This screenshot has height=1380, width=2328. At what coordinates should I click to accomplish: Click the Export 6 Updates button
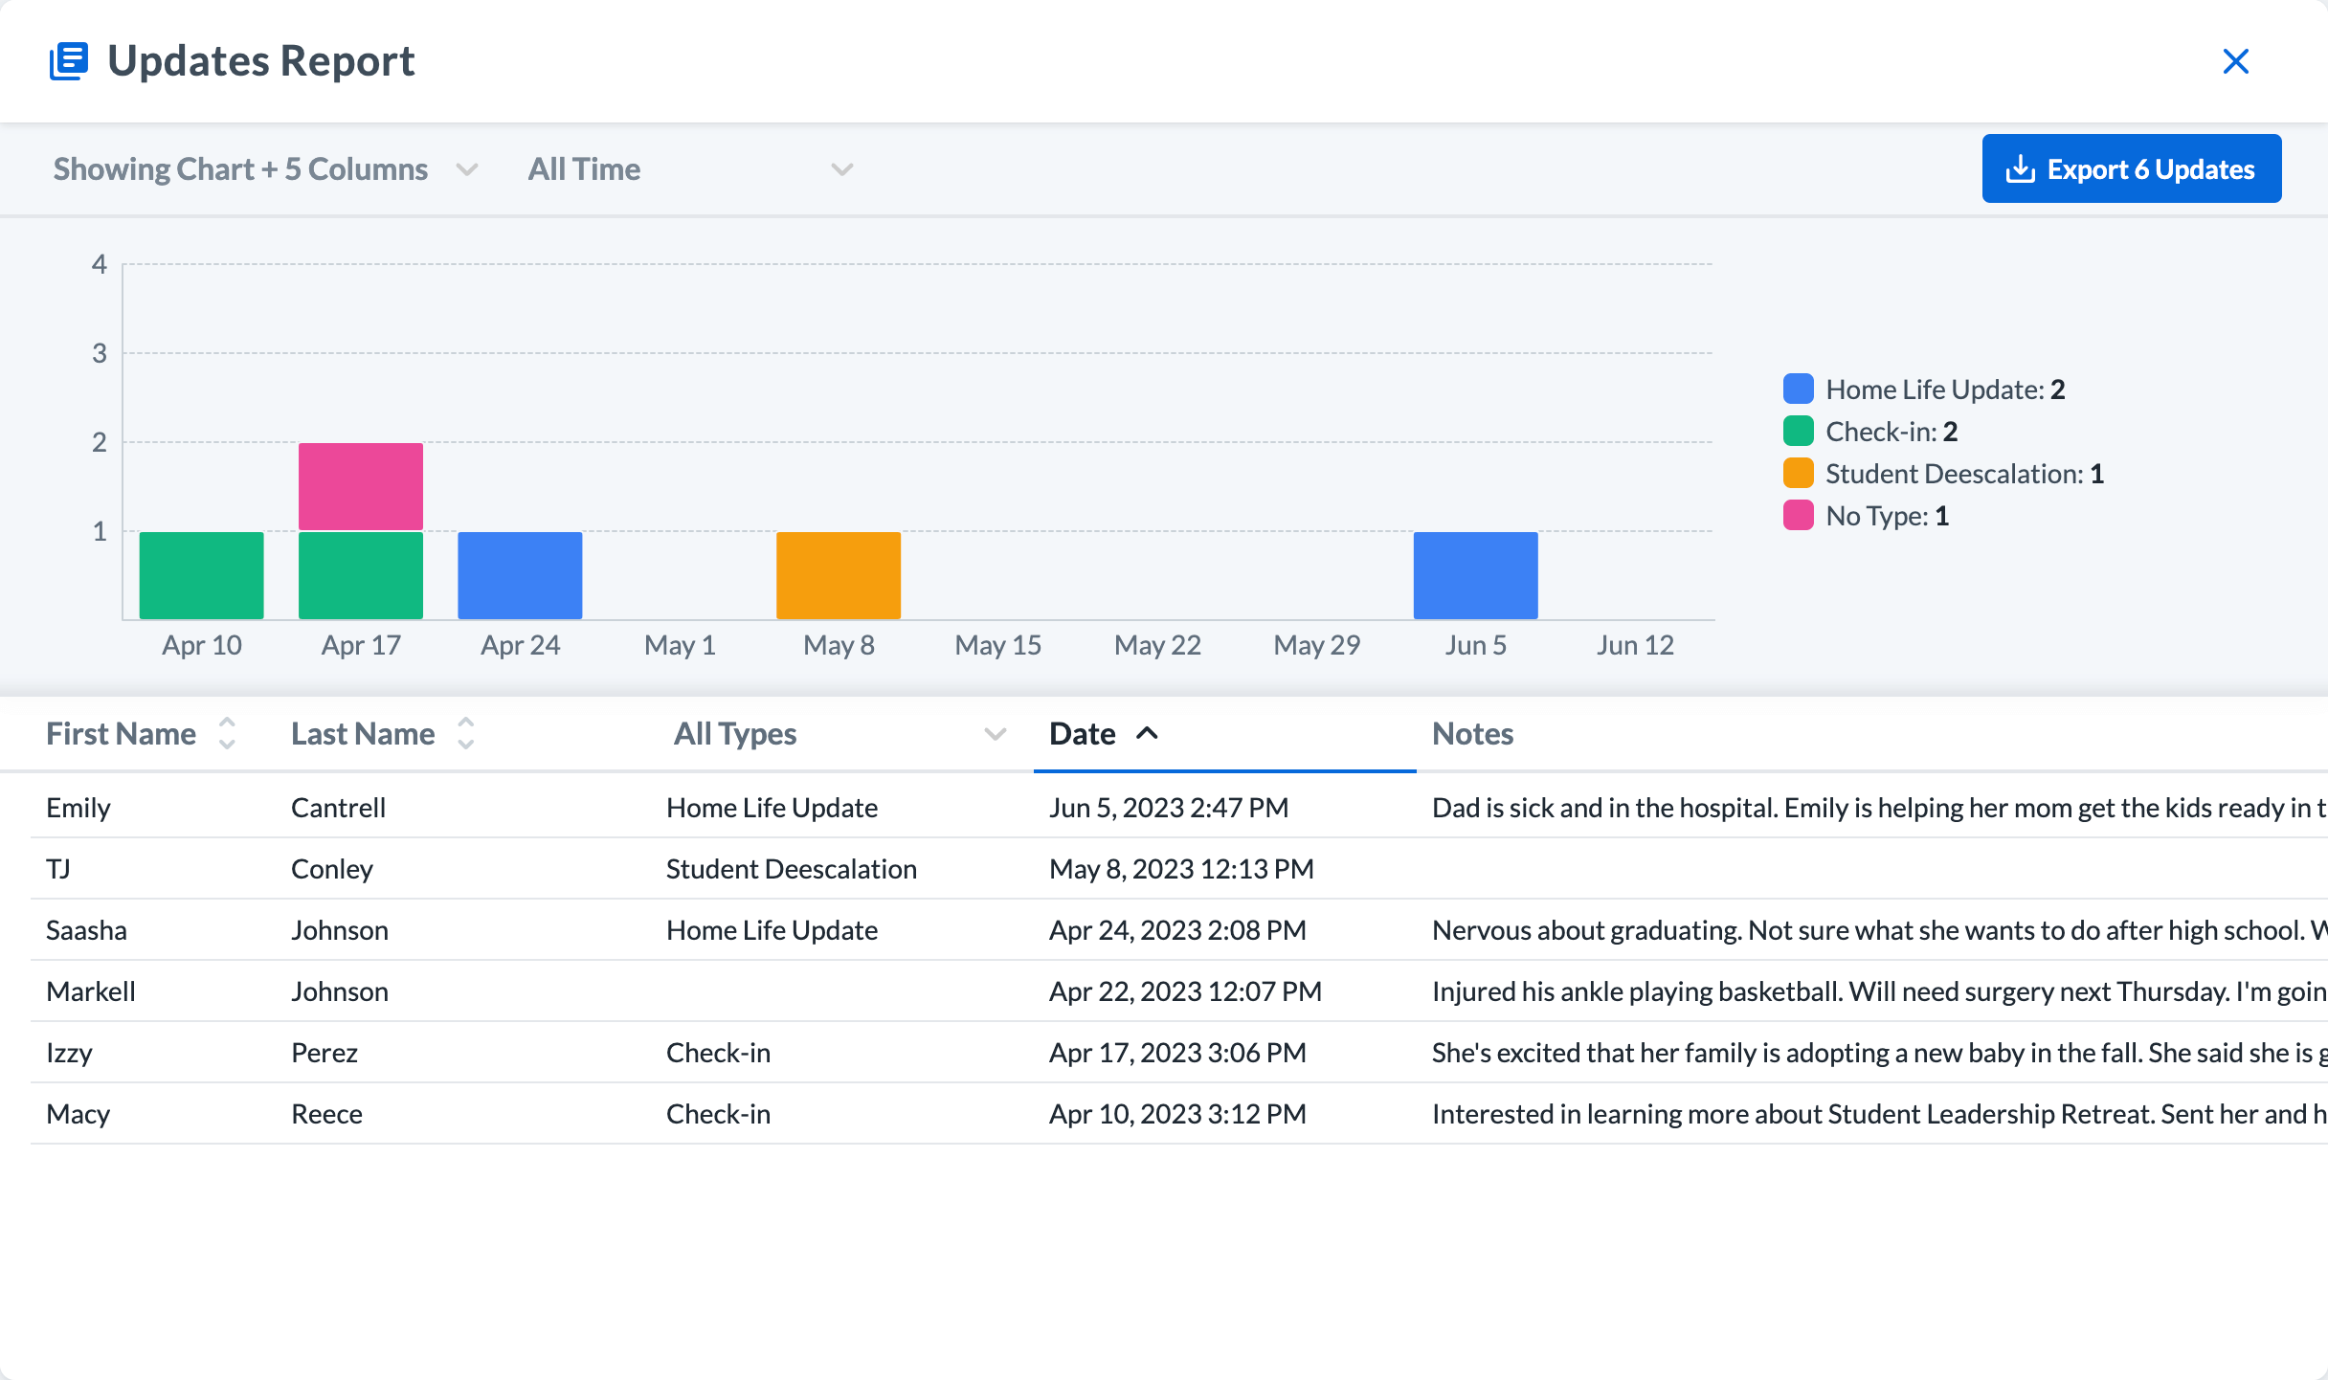(x=2131, y=168)
